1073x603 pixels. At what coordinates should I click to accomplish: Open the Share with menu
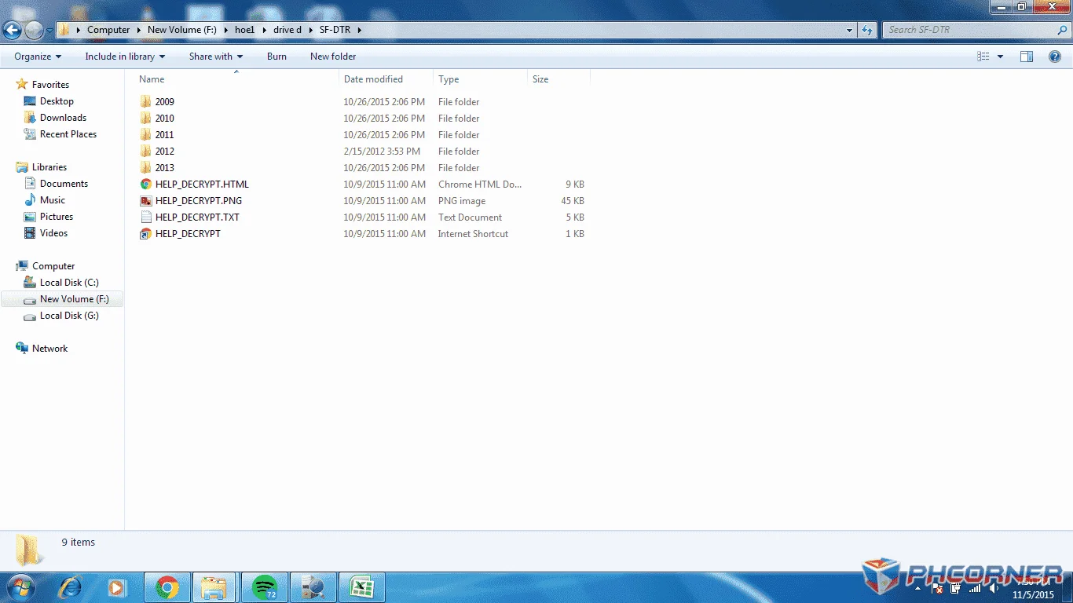pos(216,57)
